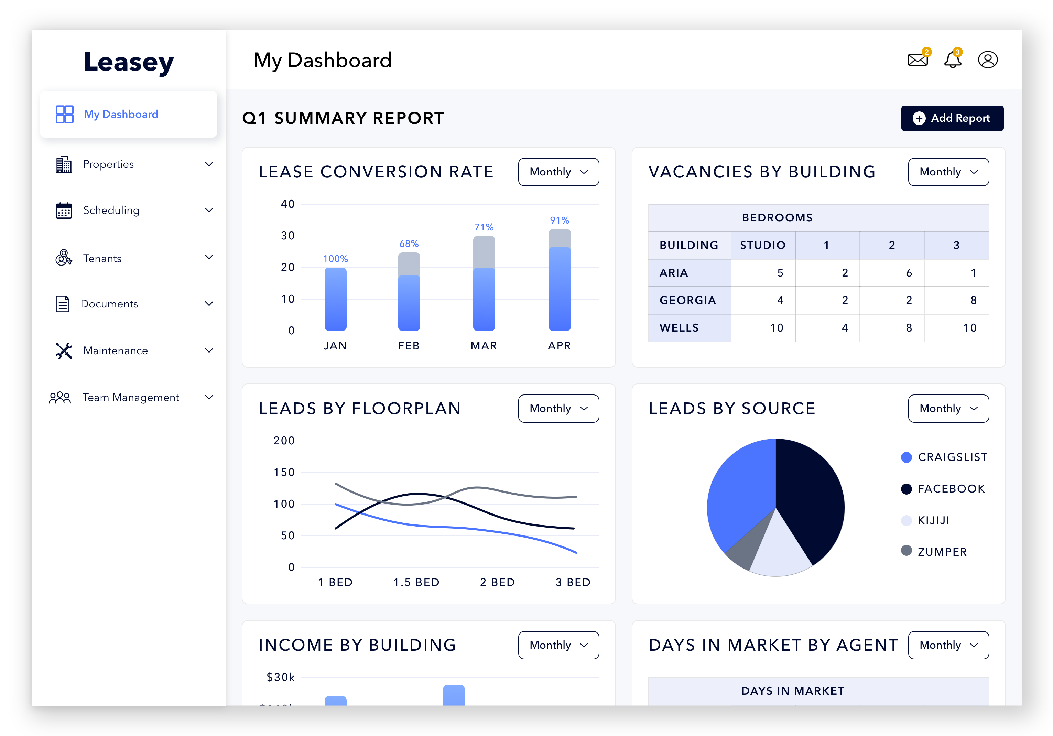
Task: Click the ARIA building row header
Action: point(689,273)
